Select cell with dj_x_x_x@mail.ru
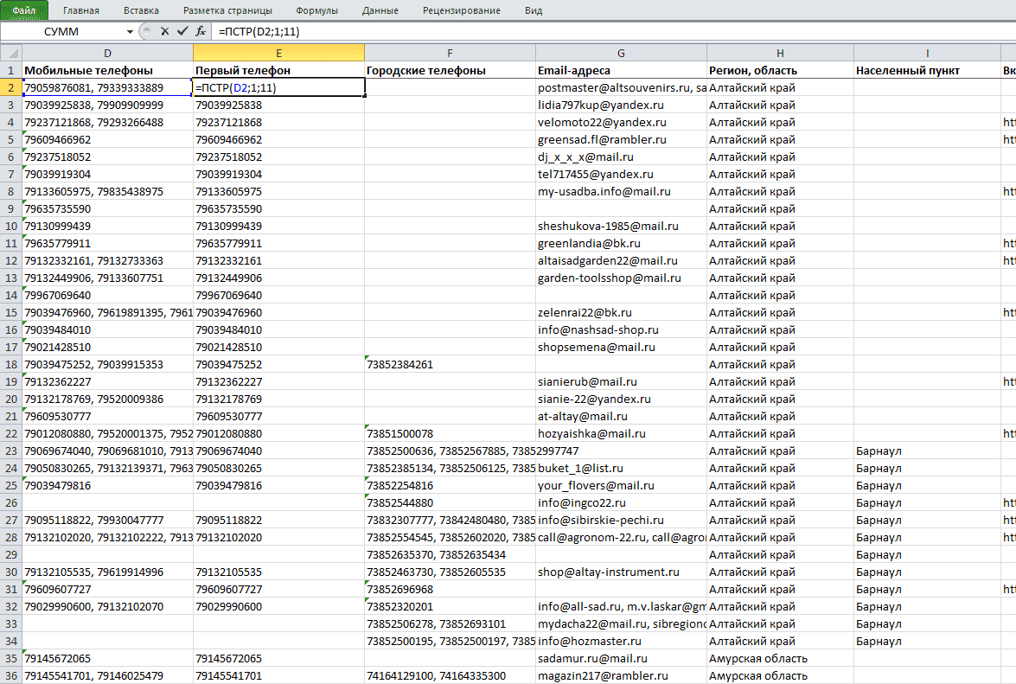Viewport: 1016px width, 684px height. point(621,157)
